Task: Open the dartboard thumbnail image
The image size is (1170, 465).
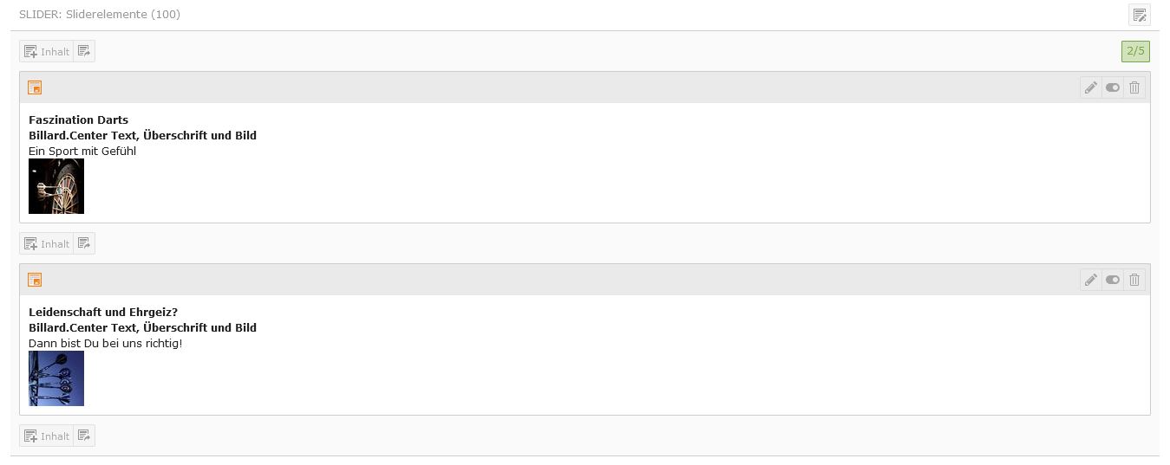Action: coord(56,186)
